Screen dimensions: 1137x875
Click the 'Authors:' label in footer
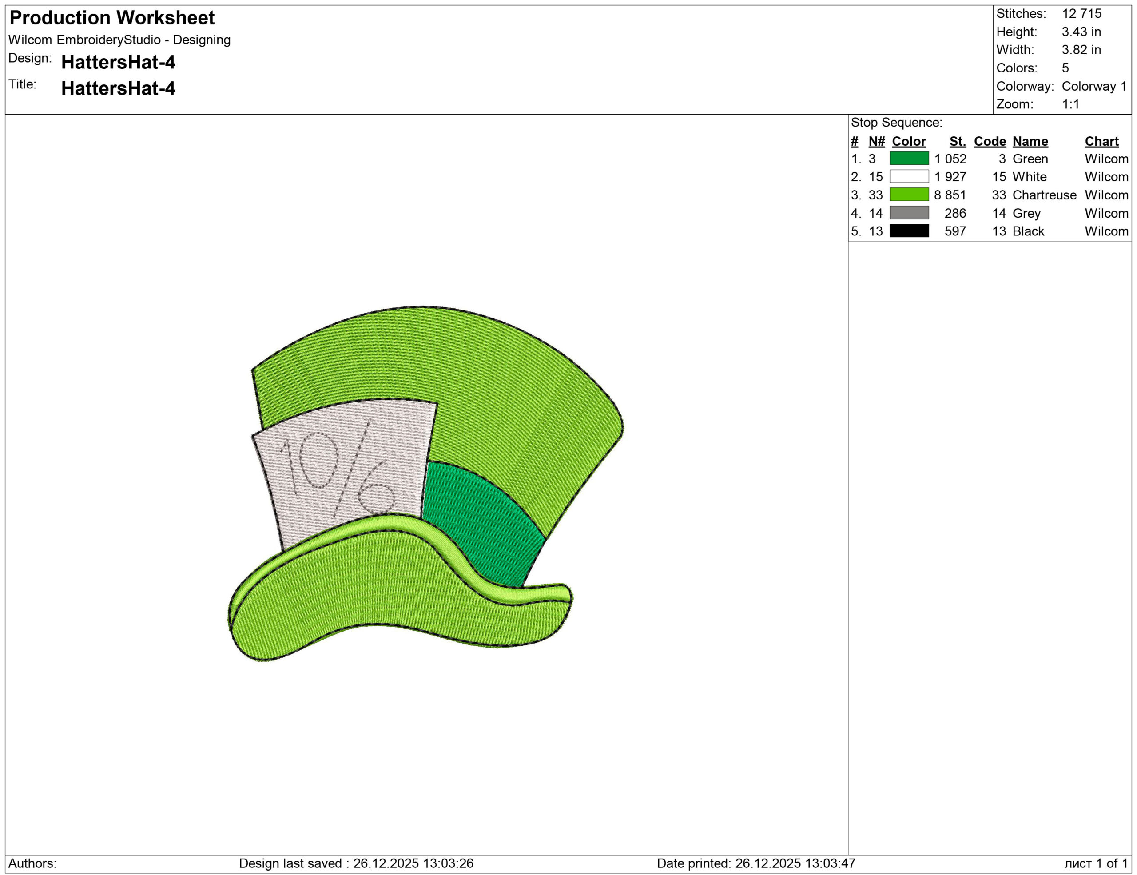click(32, 863)
